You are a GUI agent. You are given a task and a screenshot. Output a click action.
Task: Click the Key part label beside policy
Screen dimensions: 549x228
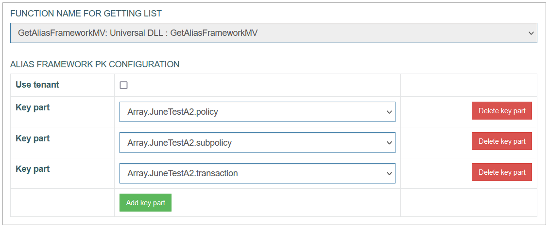33,108
